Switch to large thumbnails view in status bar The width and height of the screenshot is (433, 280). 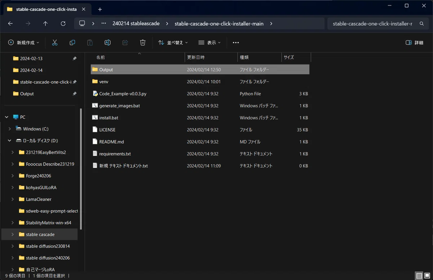click(428, 276)
